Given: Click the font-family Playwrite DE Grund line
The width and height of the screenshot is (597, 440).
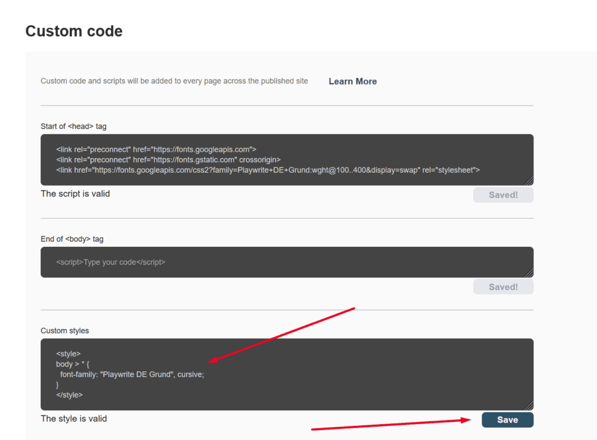Looking at the screenshot, I should coord(132,375).
